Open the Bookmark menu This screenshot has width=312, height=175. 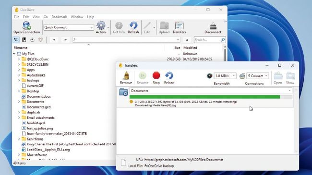click(60, 17)
